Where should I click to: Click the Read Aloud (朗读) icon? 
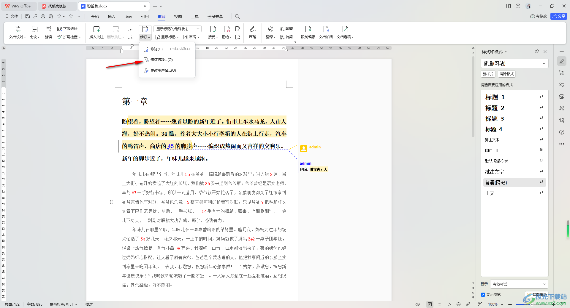(48, 29)
